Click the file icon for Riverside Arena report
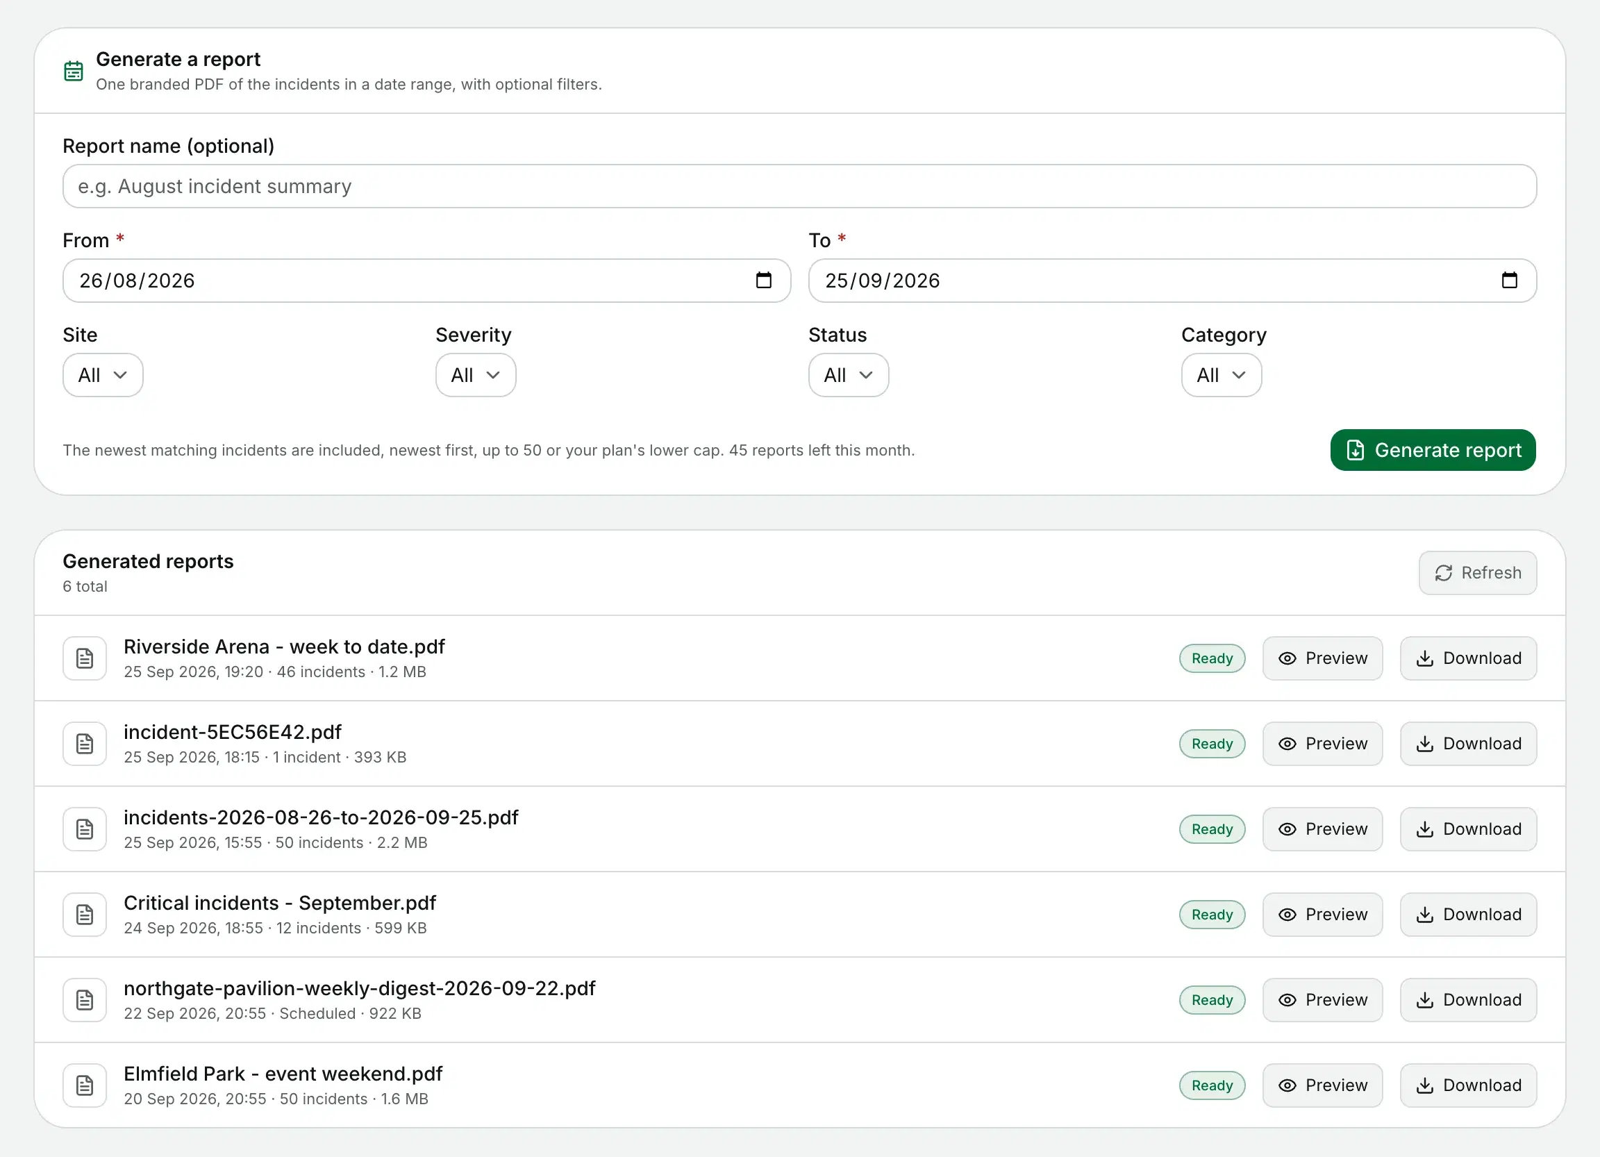The image size is (1600, 1157). coord(85,658)
